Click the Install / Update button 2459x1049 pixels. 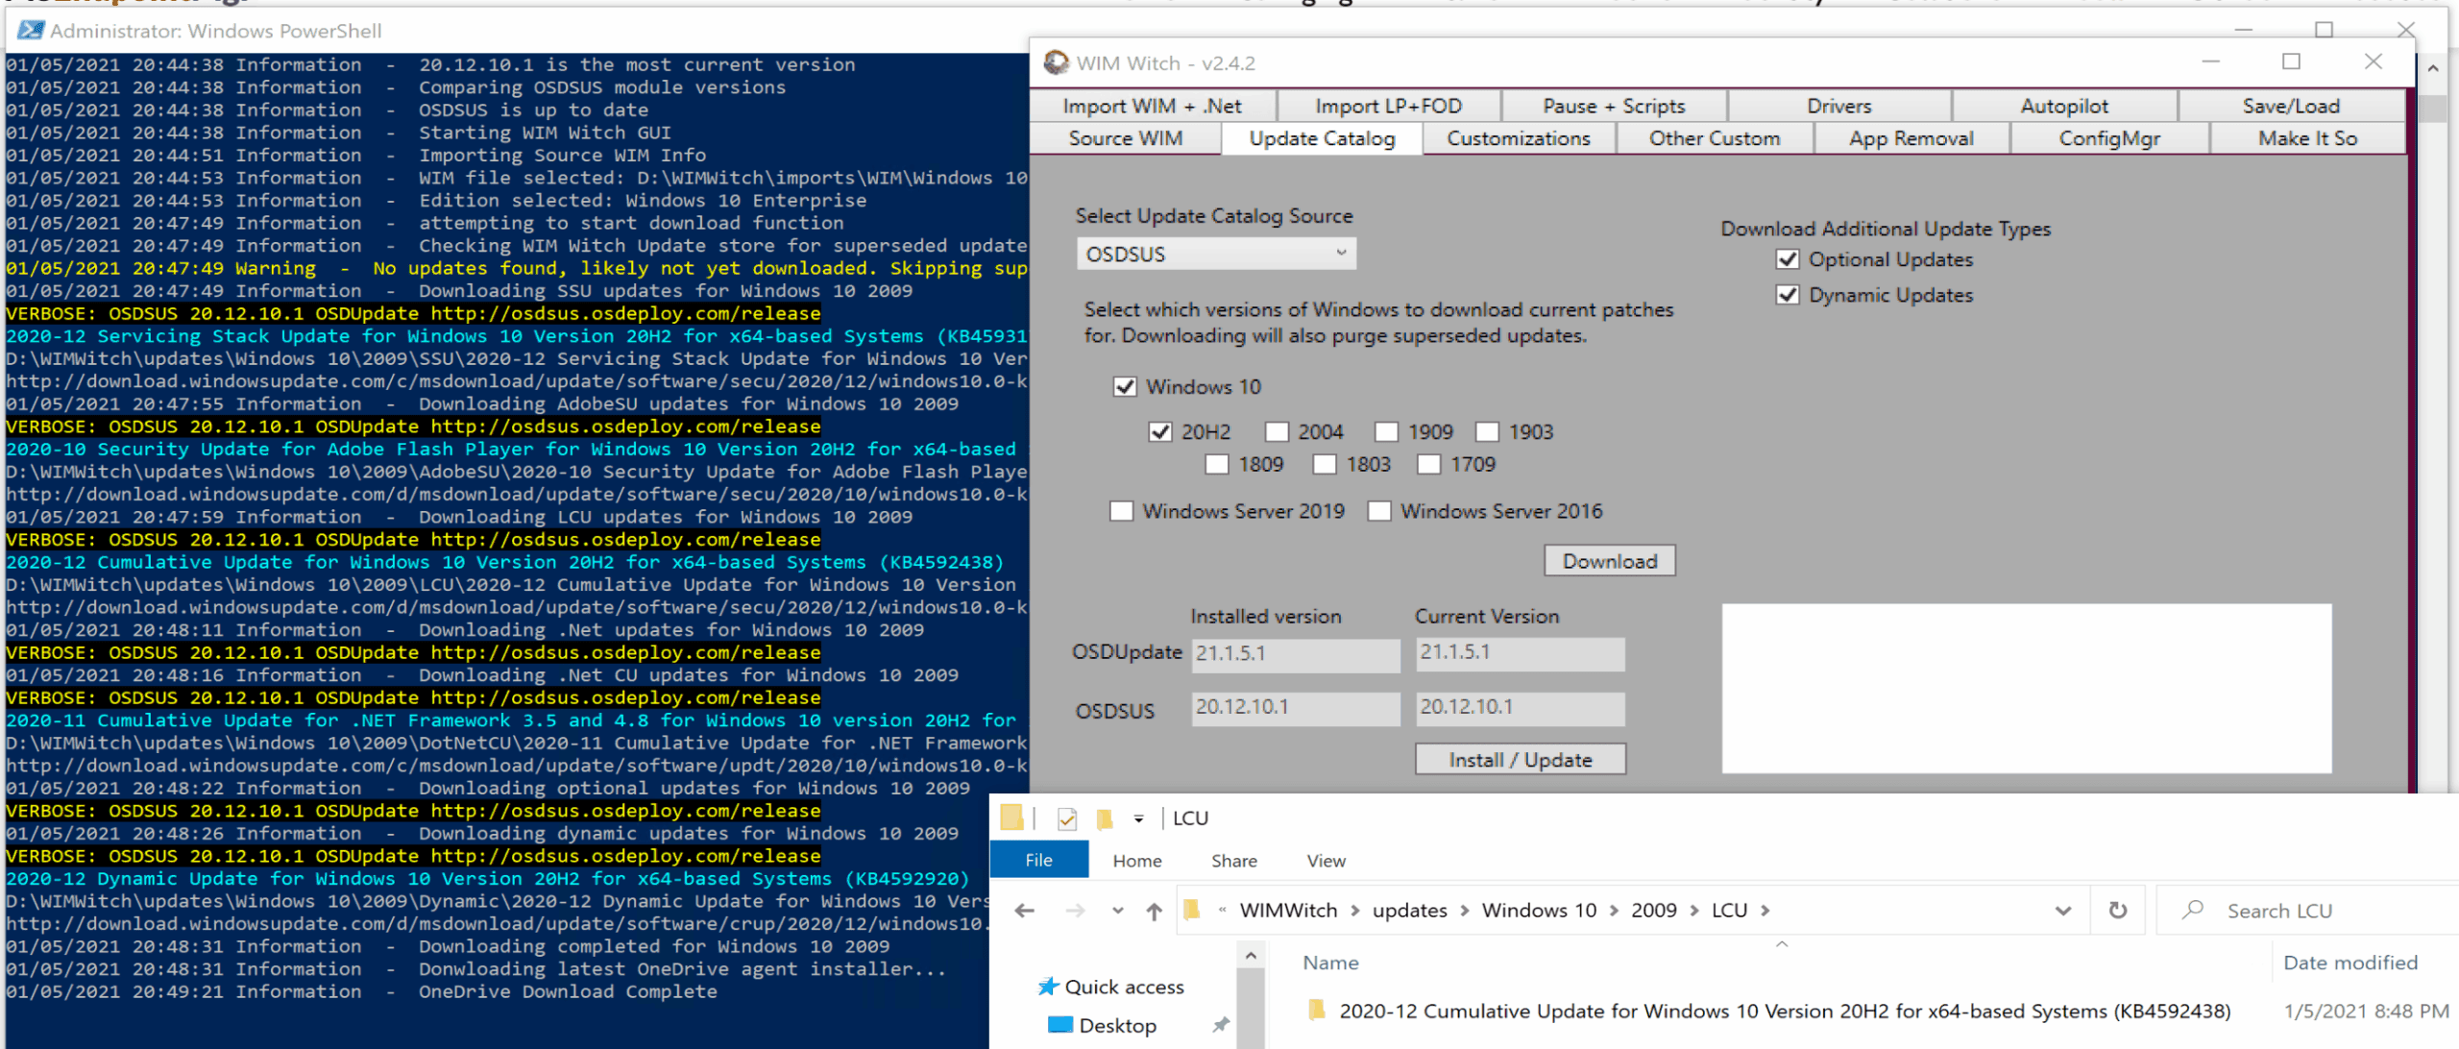(x=1520, y=759)
